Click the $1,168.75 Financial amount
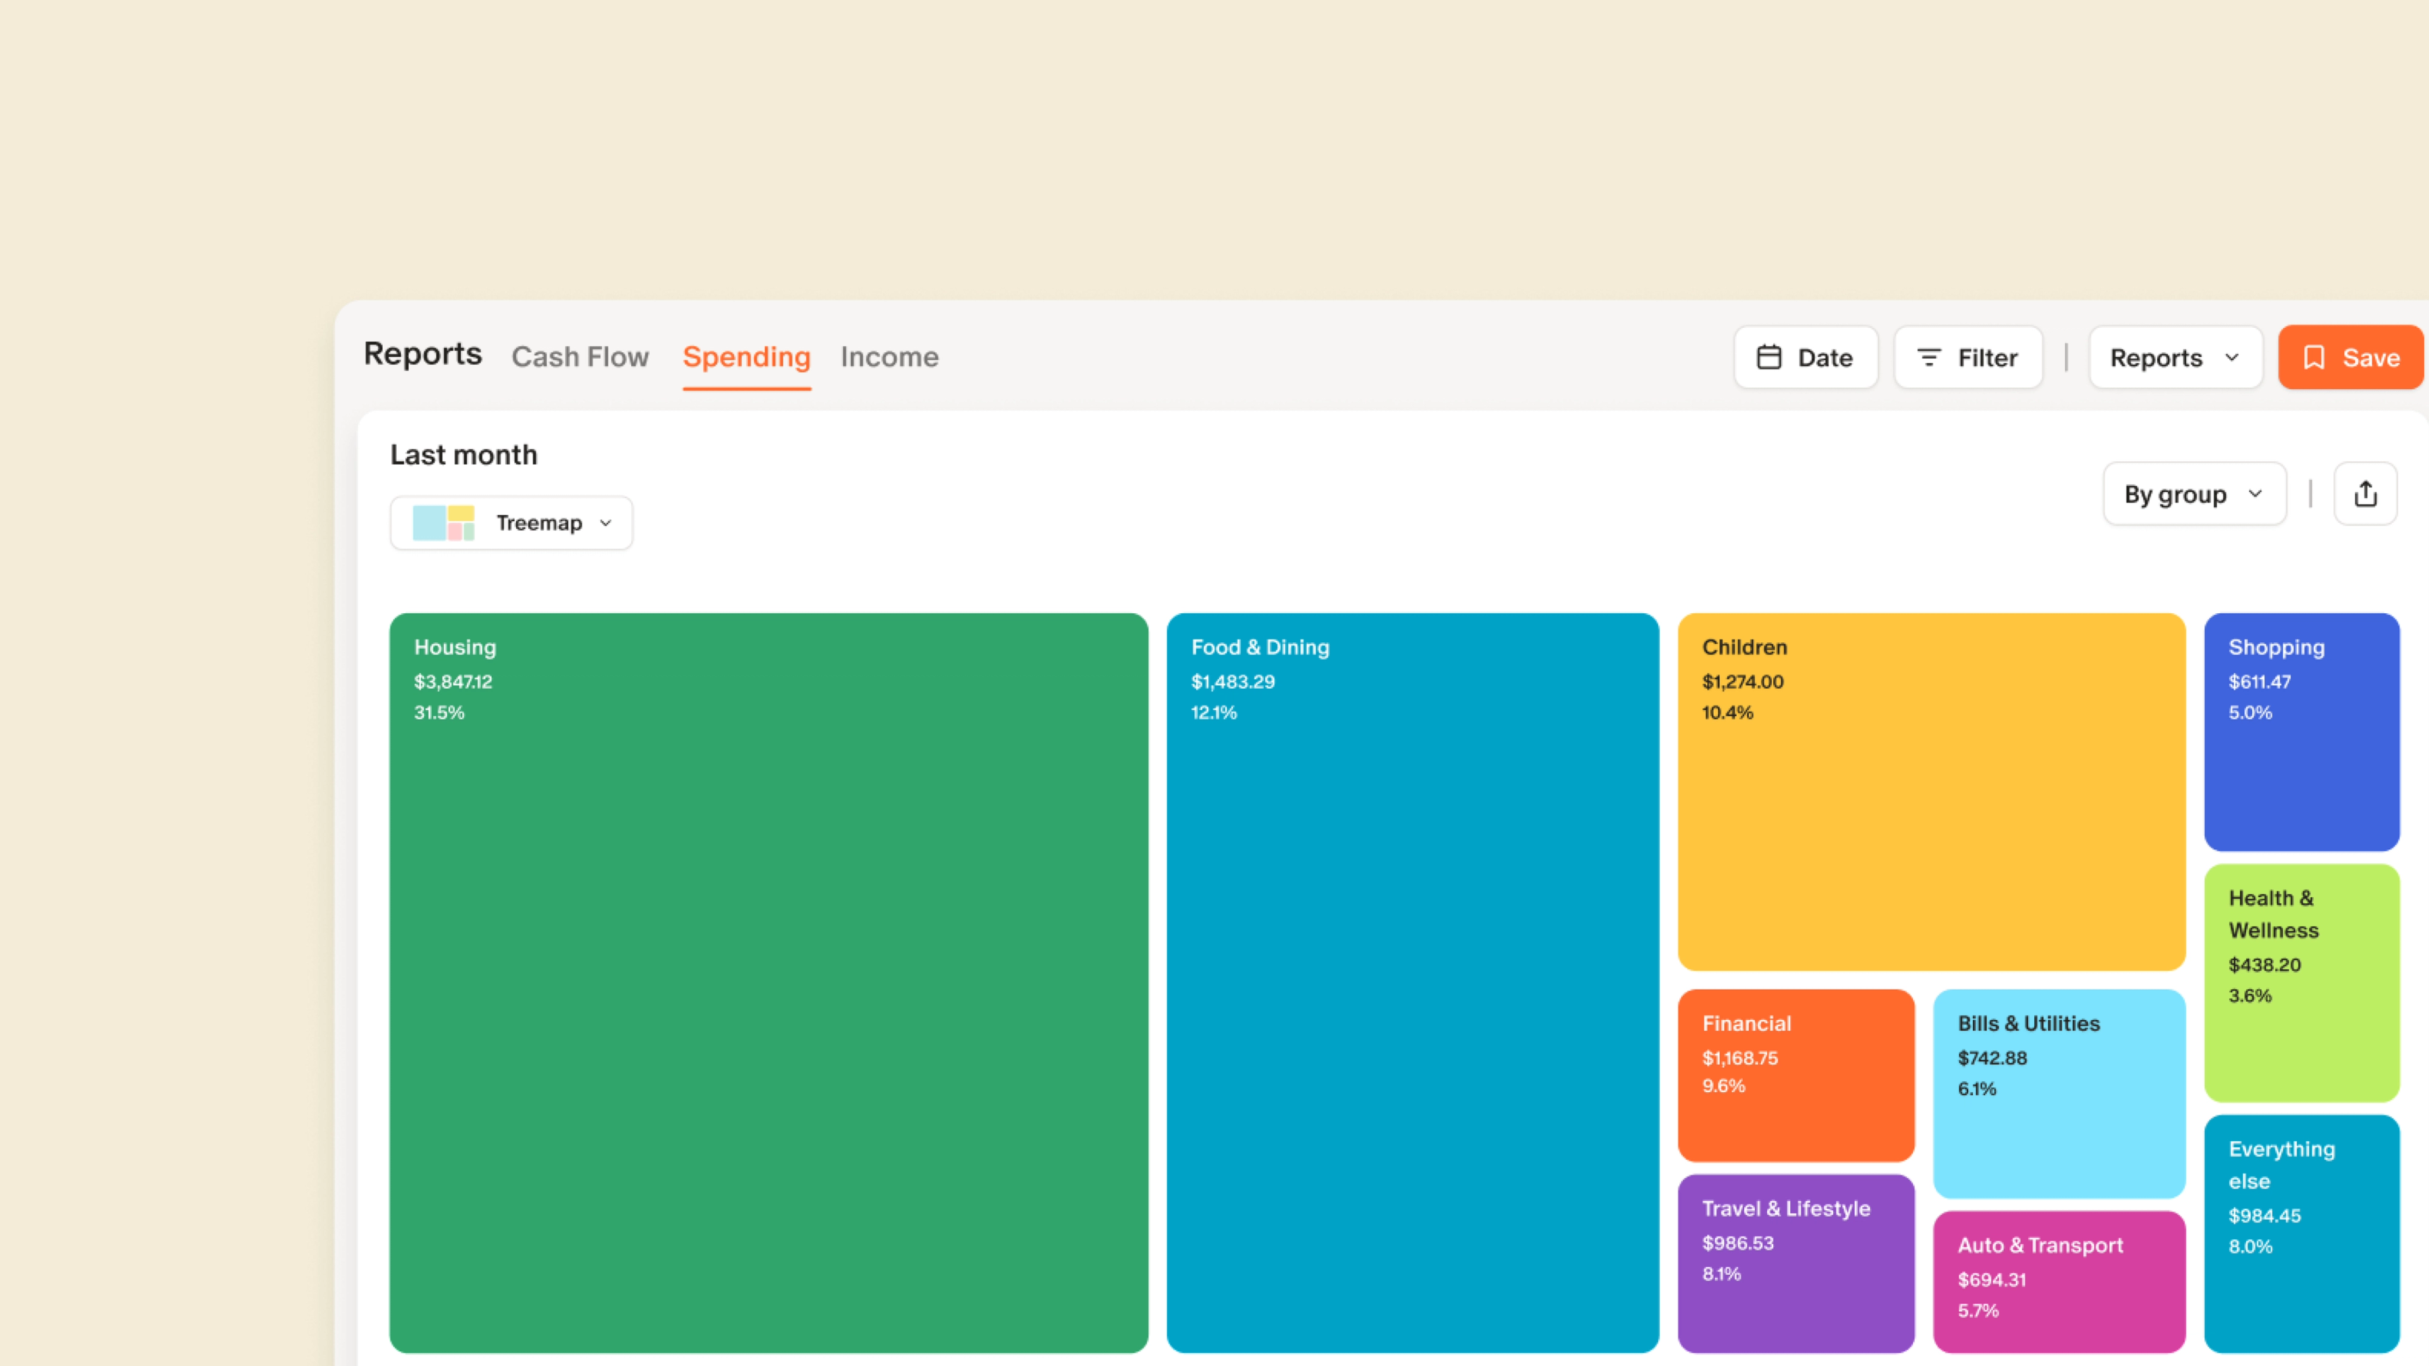Viewport: 2429px width, 1366px height. pyautogui.click(x=1739, y=1058)
